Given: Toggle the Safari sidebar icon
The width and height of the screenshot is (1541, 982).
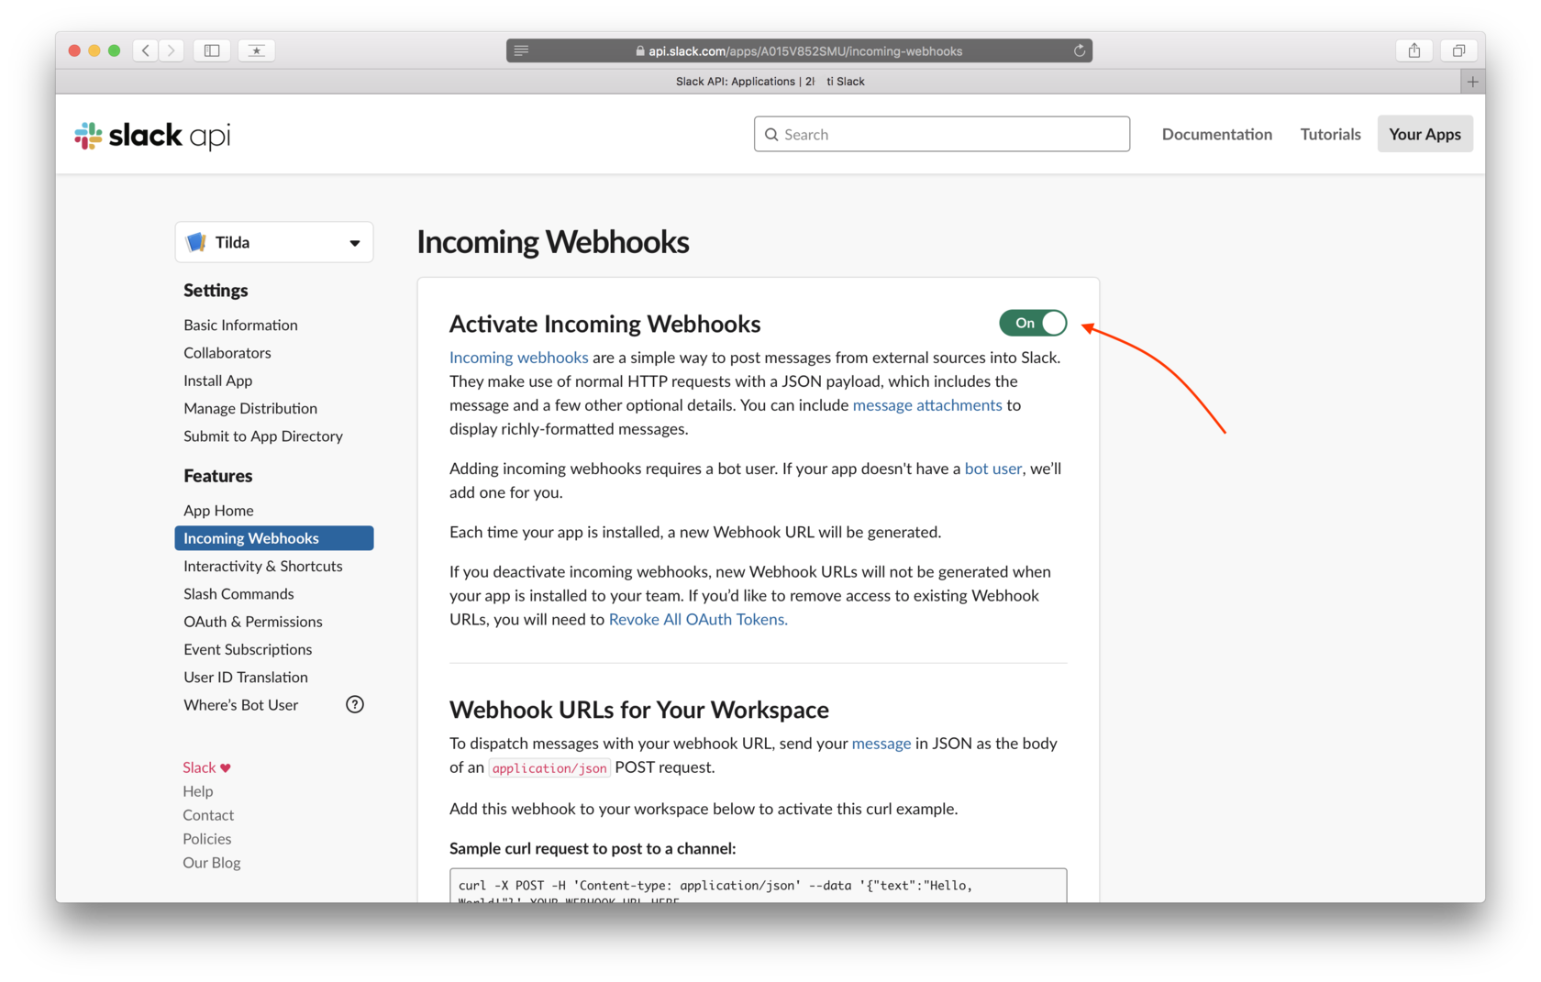Looking at the screenshot, I should [x=212, y=50].
